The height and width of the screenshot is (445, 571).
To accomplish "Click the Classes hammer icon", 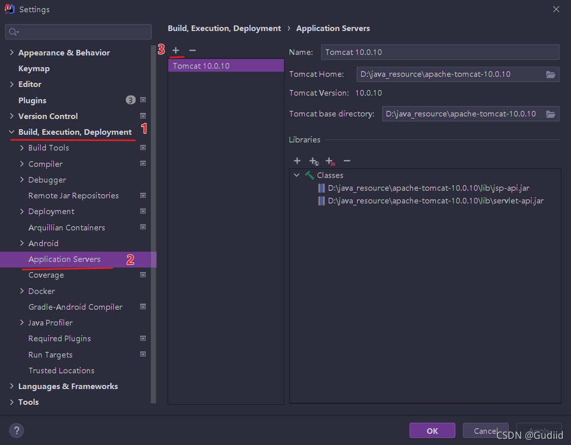I will (309, 175).
